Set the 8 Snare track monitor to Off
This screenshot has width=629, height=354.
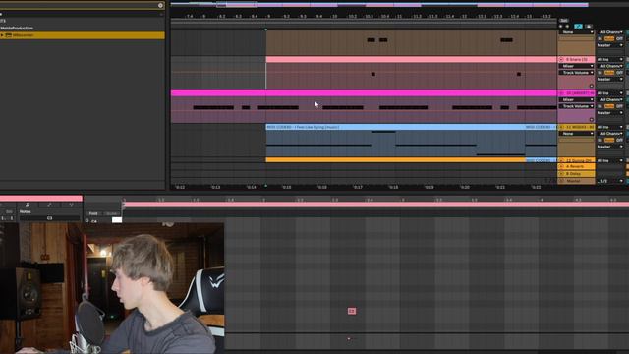[619, 73]
